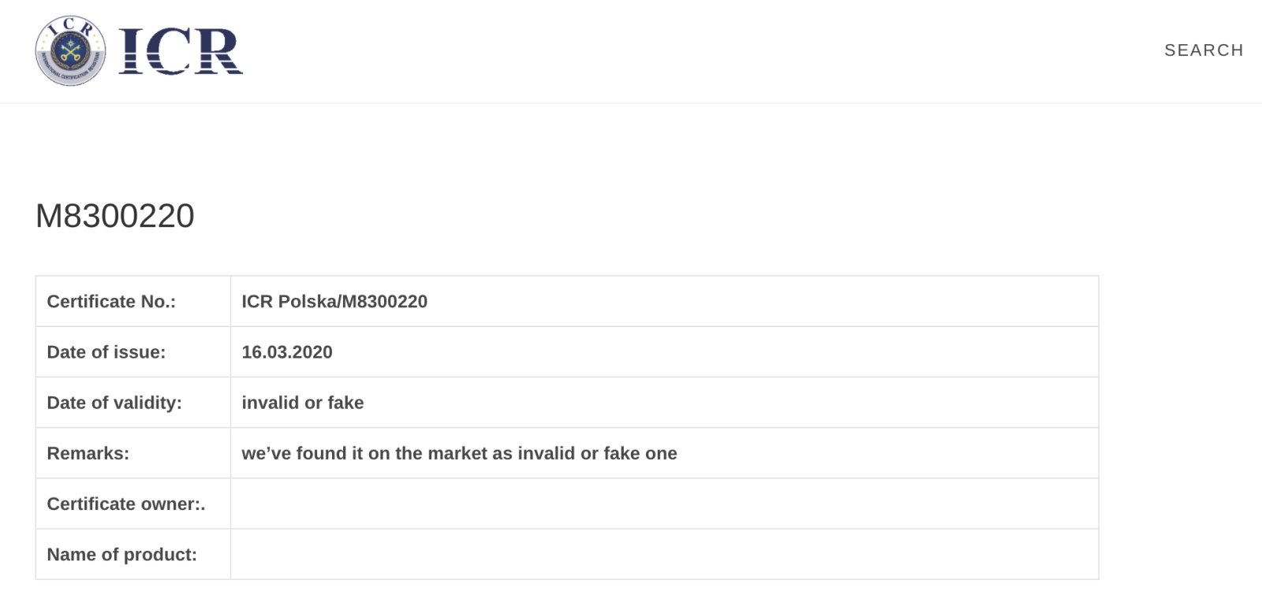
Task: Click the word 'fake' in the validity row
Action: click(x=345, y=403)
